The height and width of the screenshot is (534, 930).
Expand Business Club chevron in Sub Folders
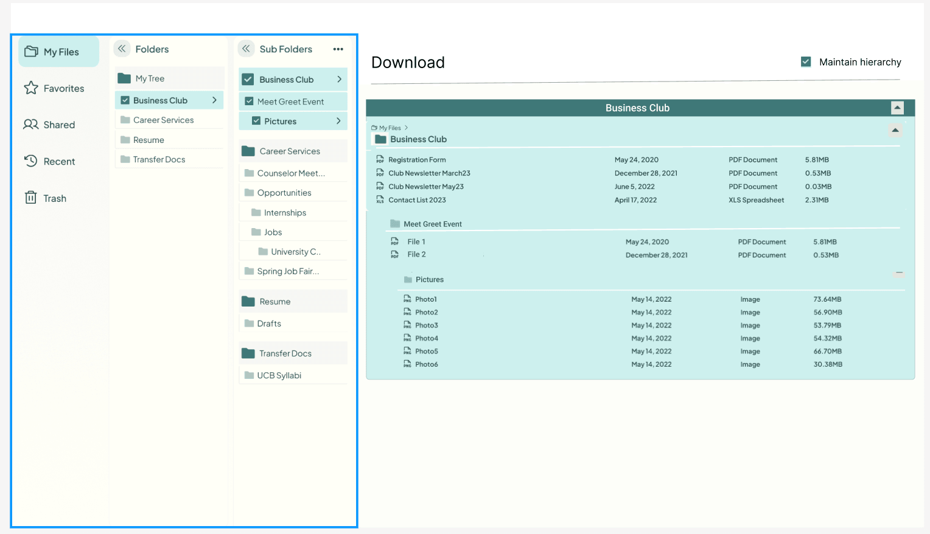tap(339, 79)
